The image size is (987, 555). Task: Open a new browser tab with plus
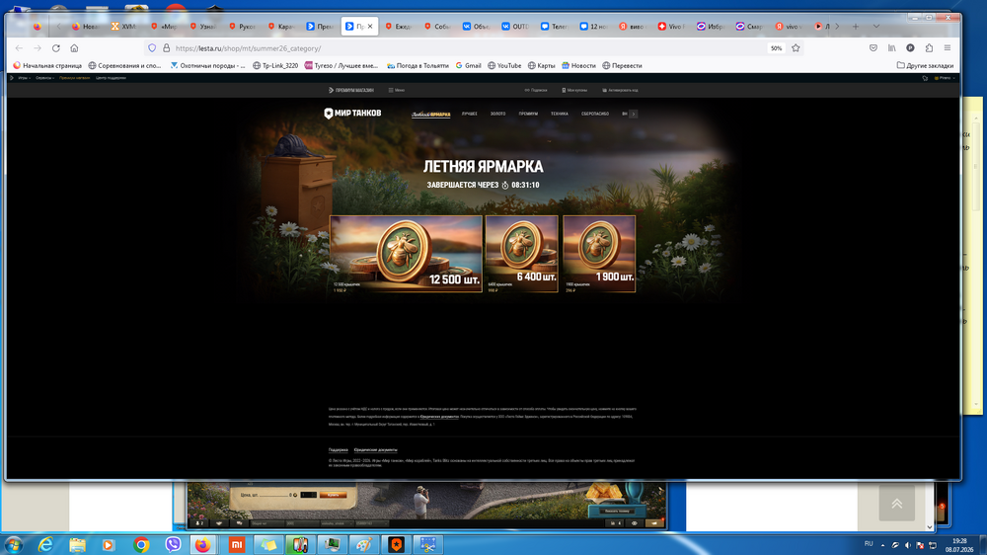tap(856, 27)
